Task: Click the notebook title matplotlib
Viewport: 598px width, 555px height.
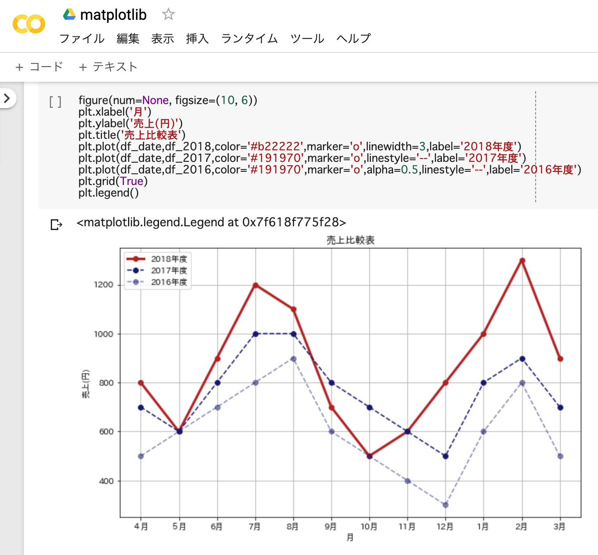Action: point(113,15)
